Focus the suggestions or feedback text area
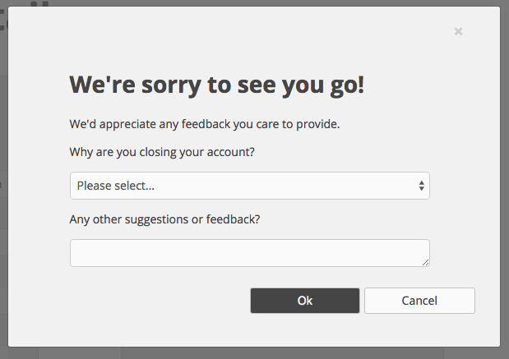Screen dimensions: 509x359 [250, 253]
